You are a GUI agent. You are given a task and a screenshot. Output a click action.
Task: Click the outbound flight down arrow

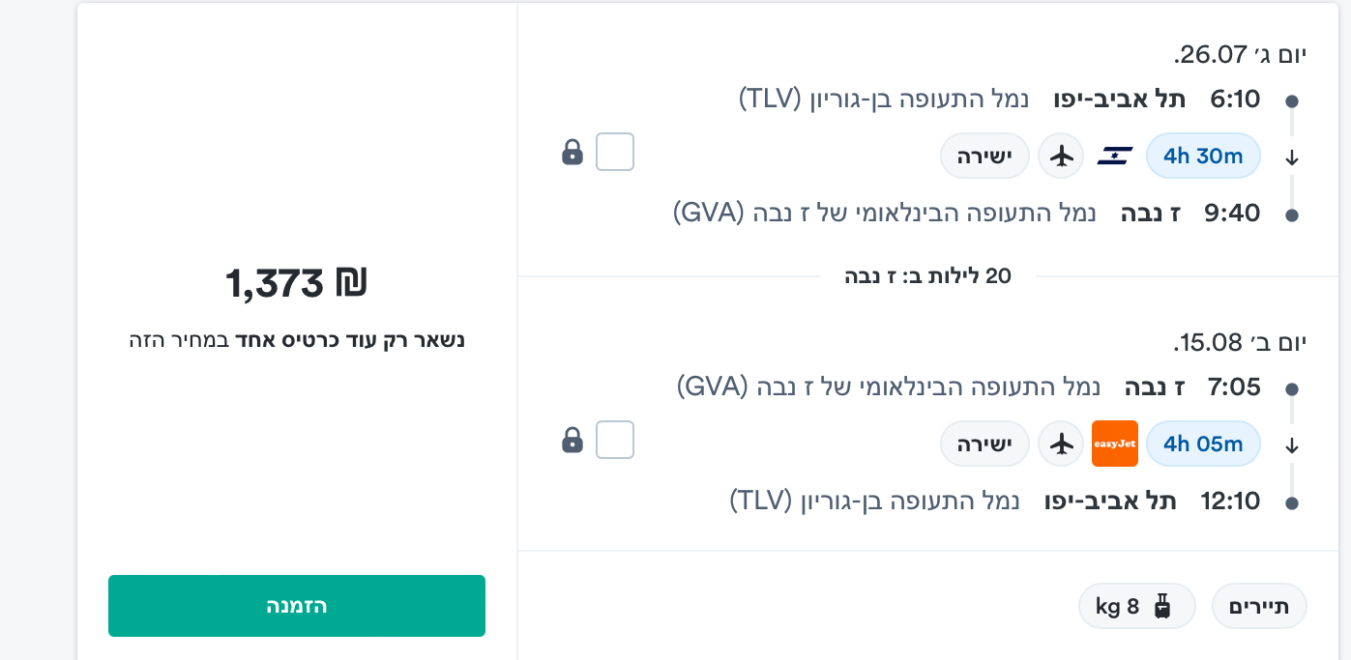1292,158
